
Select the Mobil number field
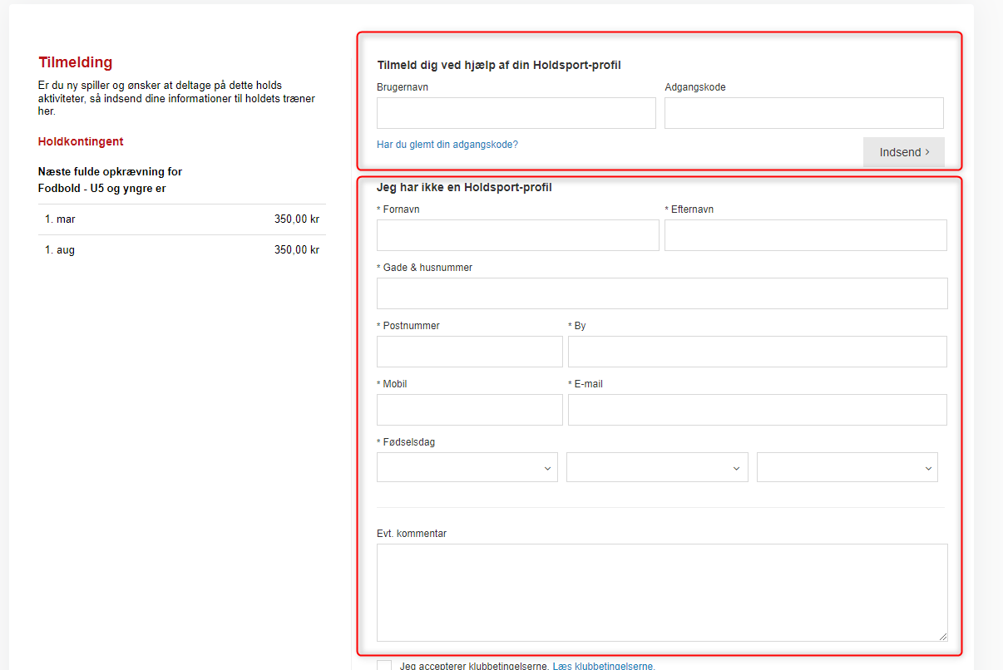pyautogui.click(x=469, y=410)
